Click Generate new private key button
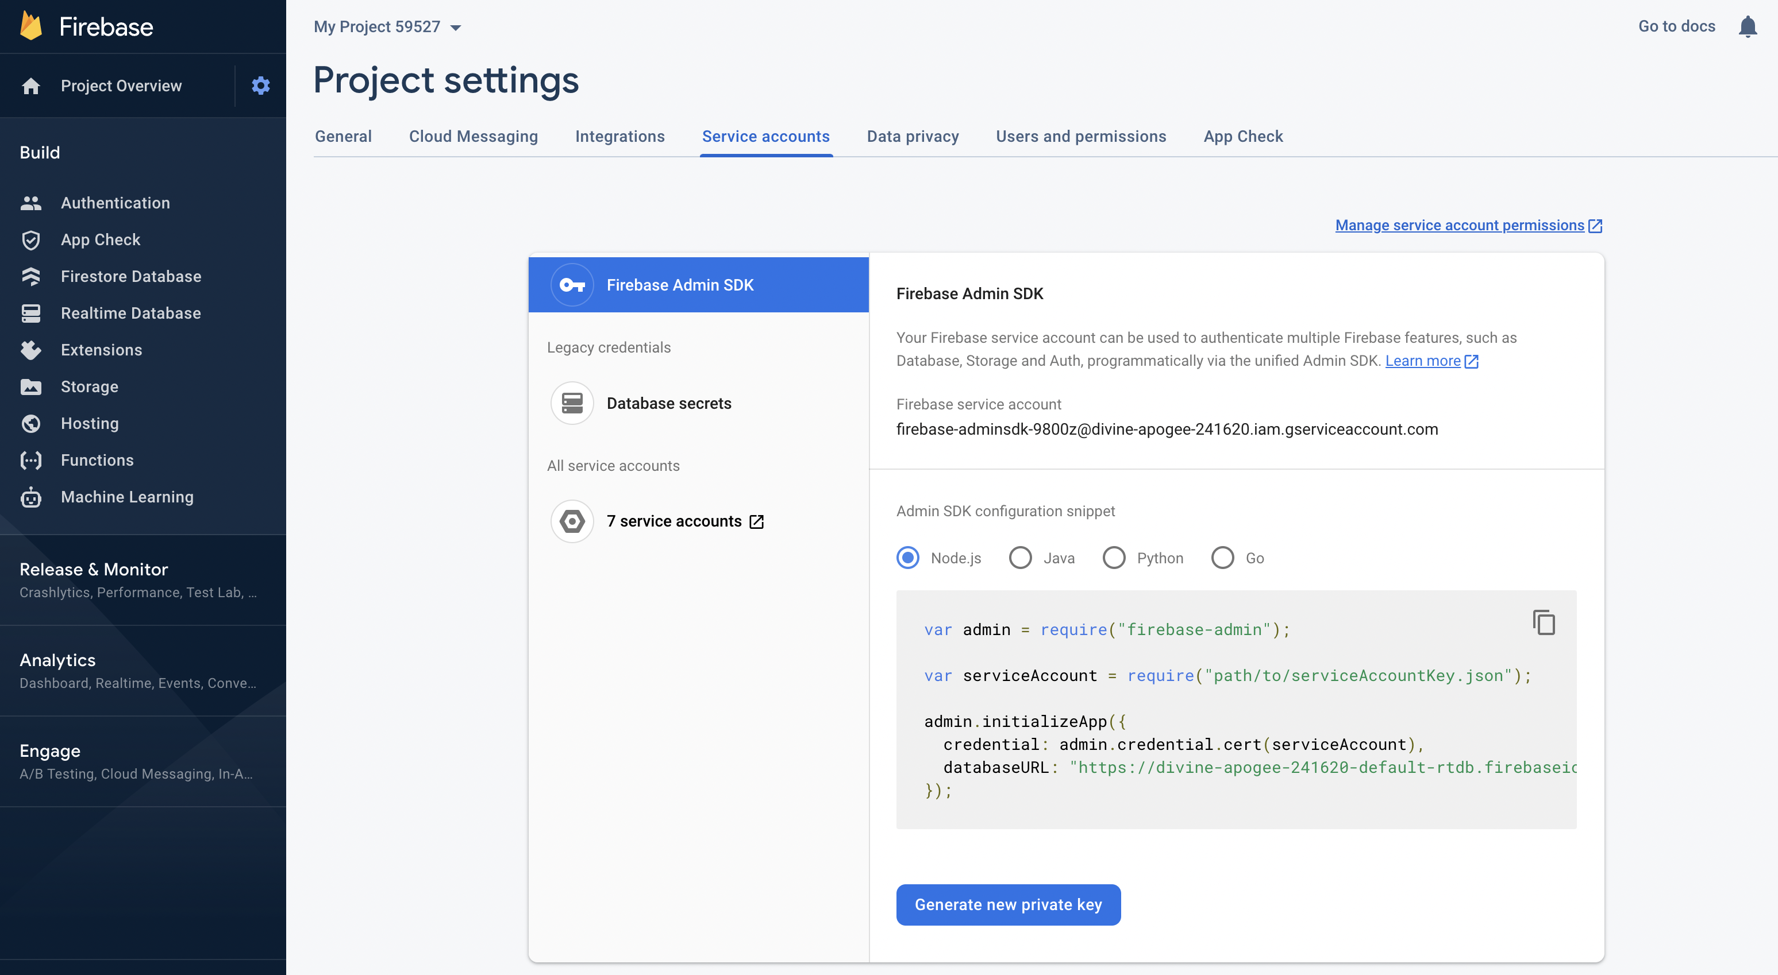1778x975 pixels. coord(1008,904)
